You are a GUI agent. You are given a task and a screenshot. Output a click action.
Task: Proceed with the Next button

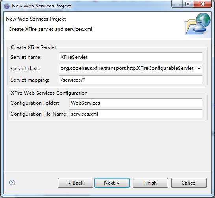pyautogui.click(x=112, y=183)
